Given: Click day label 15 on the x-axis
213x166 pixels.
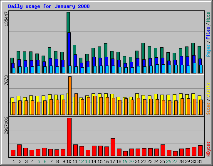Looking at the screenshot, I should 100,161.
